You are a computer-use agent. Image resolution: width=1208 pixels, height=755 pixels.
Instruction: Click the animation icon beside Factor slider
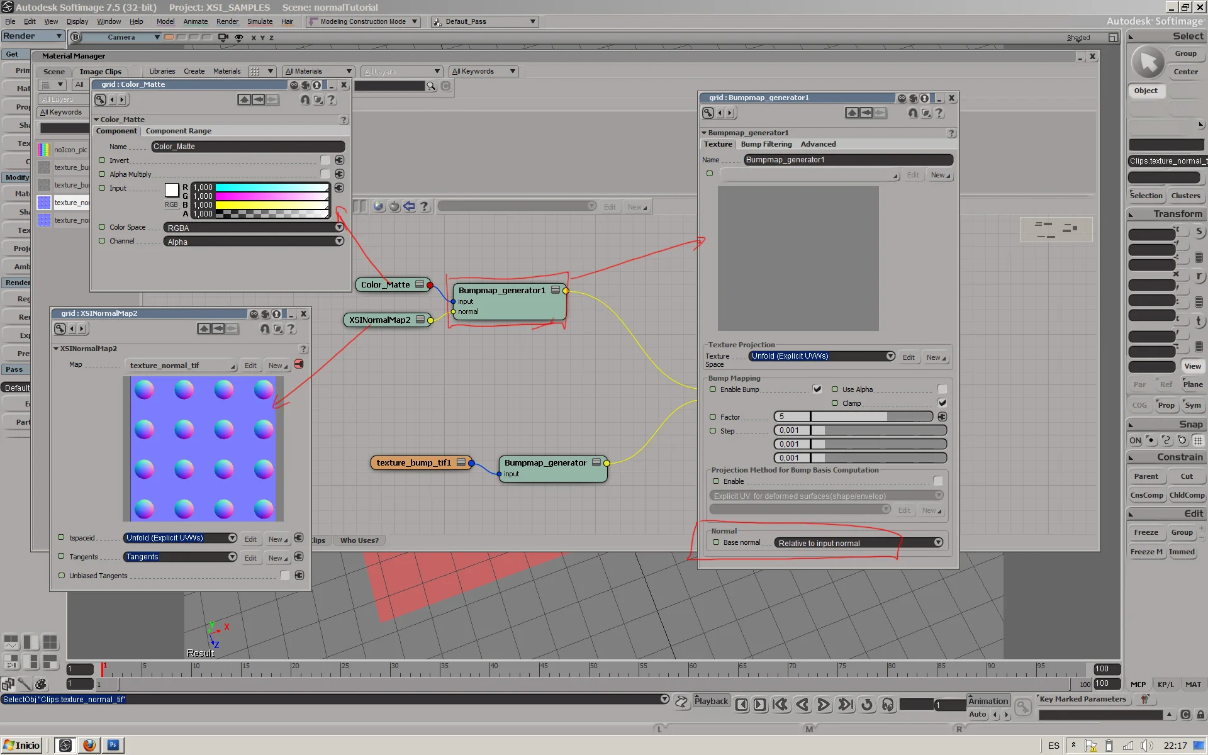coord(942,417)
